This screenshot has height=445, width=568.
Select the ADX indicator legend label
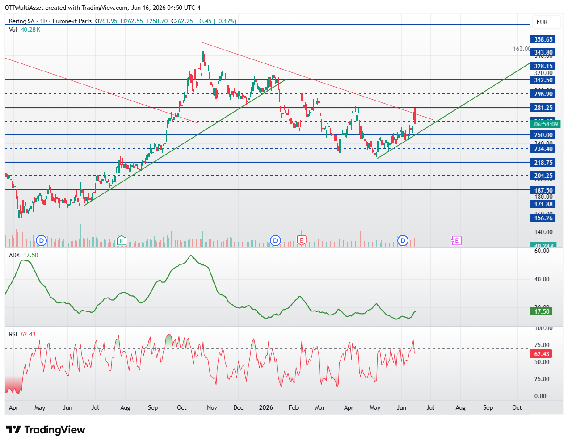click(14, 255)
